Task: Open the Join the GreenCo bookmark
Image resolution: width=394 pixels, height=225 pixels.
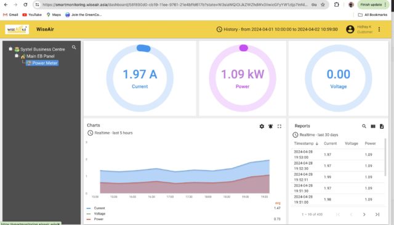Action: [x=84, y=15]
